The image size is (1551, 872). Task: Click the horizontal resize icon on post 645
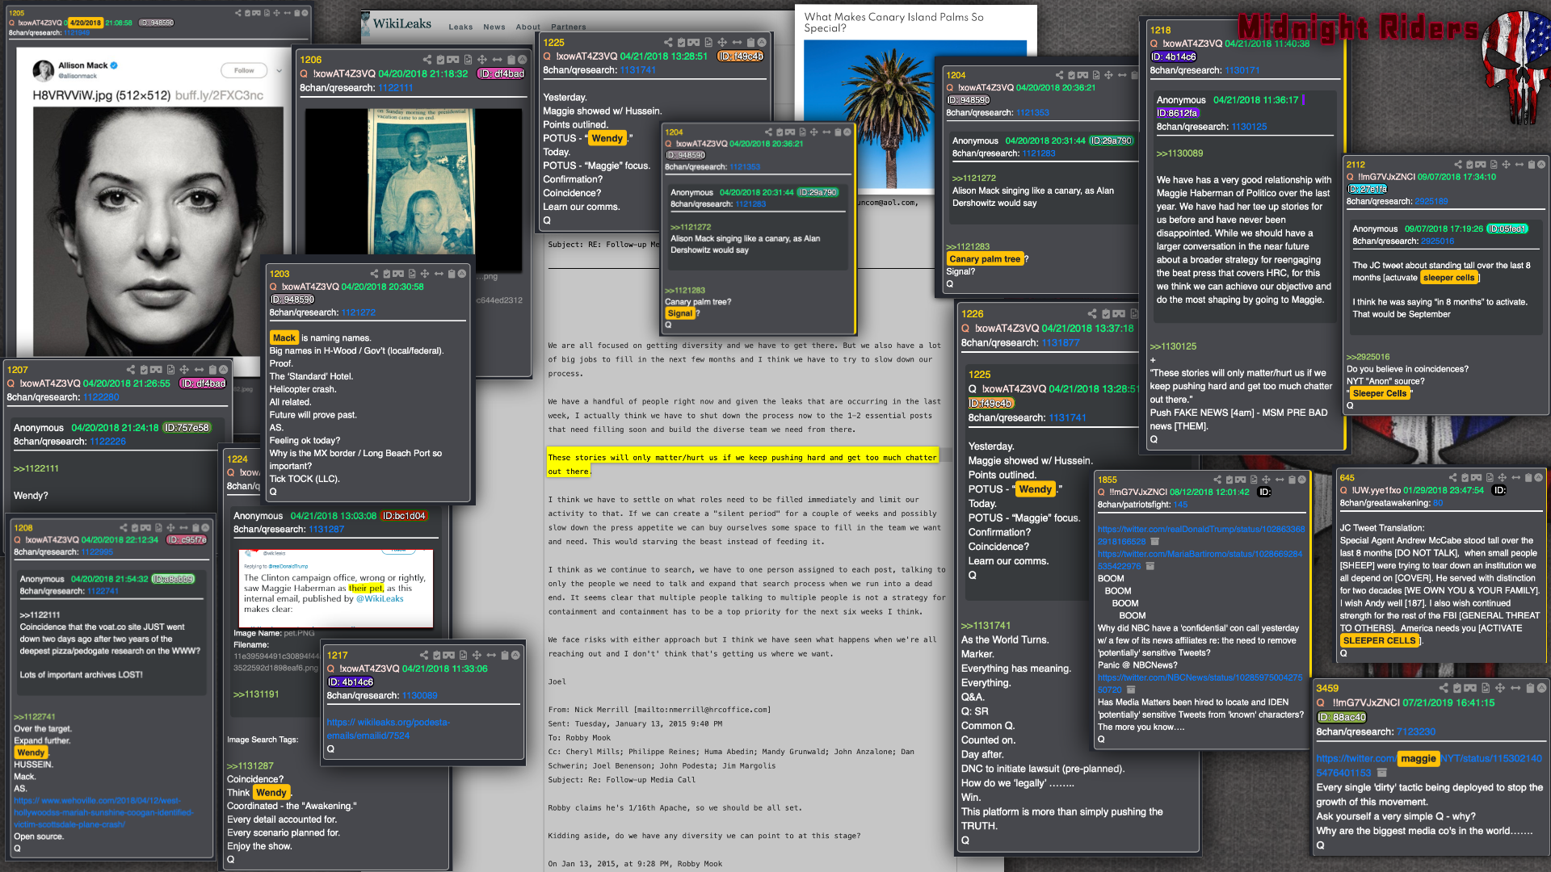1516,477
